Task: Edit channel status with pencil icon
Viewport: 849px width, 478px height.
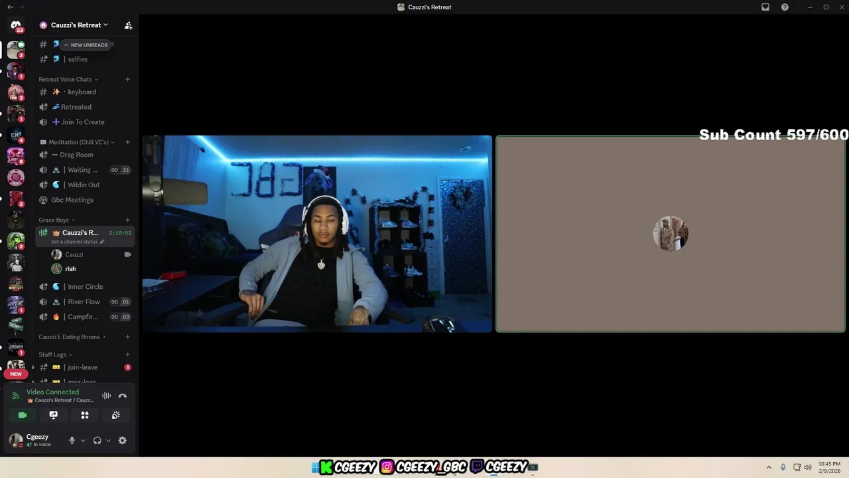Action: tap(102, 242)
